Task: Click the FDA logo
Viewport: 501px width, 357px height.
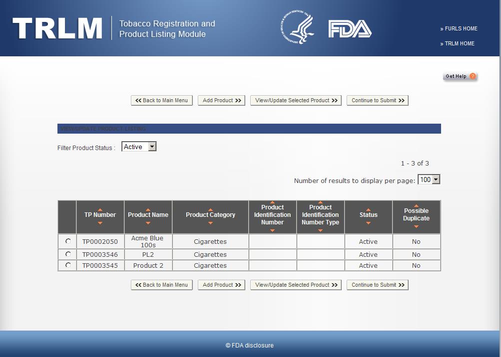Action: [350, 29]
